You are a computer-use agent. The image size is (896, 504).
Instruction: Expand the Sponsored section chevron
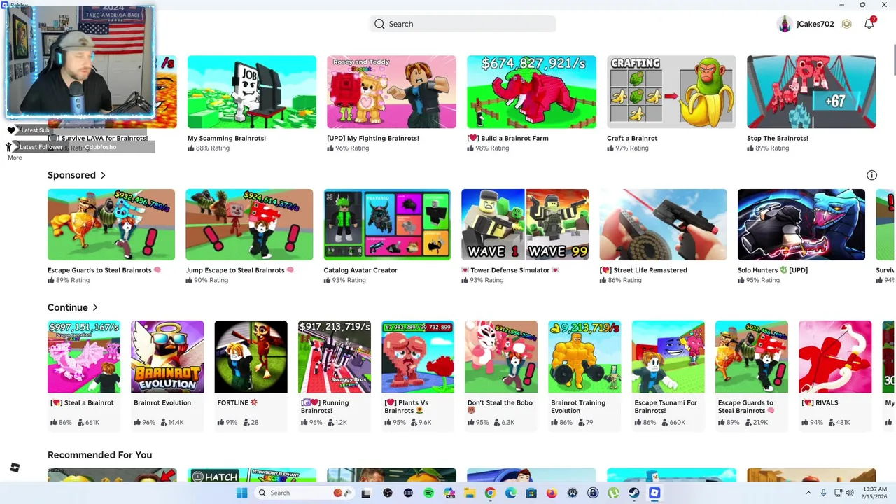103,175
